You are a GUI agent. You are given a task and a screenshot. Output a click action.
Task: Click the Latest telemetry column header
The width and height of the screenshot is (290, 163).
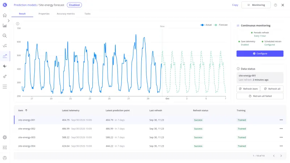pyautogui.click(x=71, y=110)
